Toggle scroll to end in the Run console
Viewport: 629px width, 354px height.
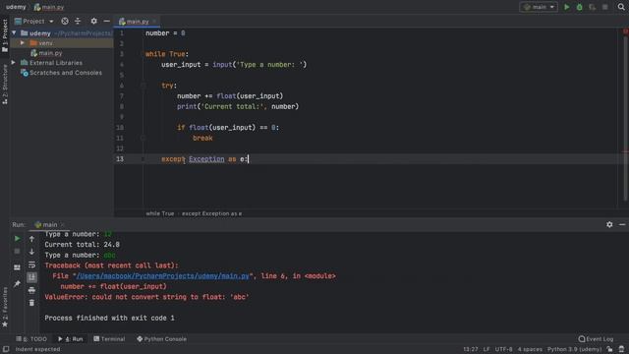(x=31, y=277)
